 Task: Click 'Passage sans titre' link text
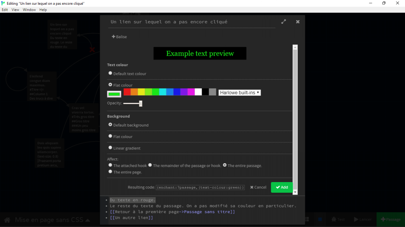(207, 212)
